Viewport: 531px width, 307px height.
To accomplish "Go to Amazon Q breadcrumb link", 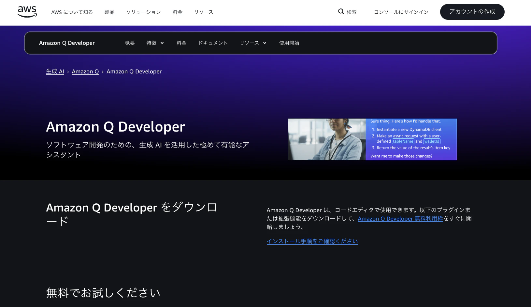I will pos(85,71).
